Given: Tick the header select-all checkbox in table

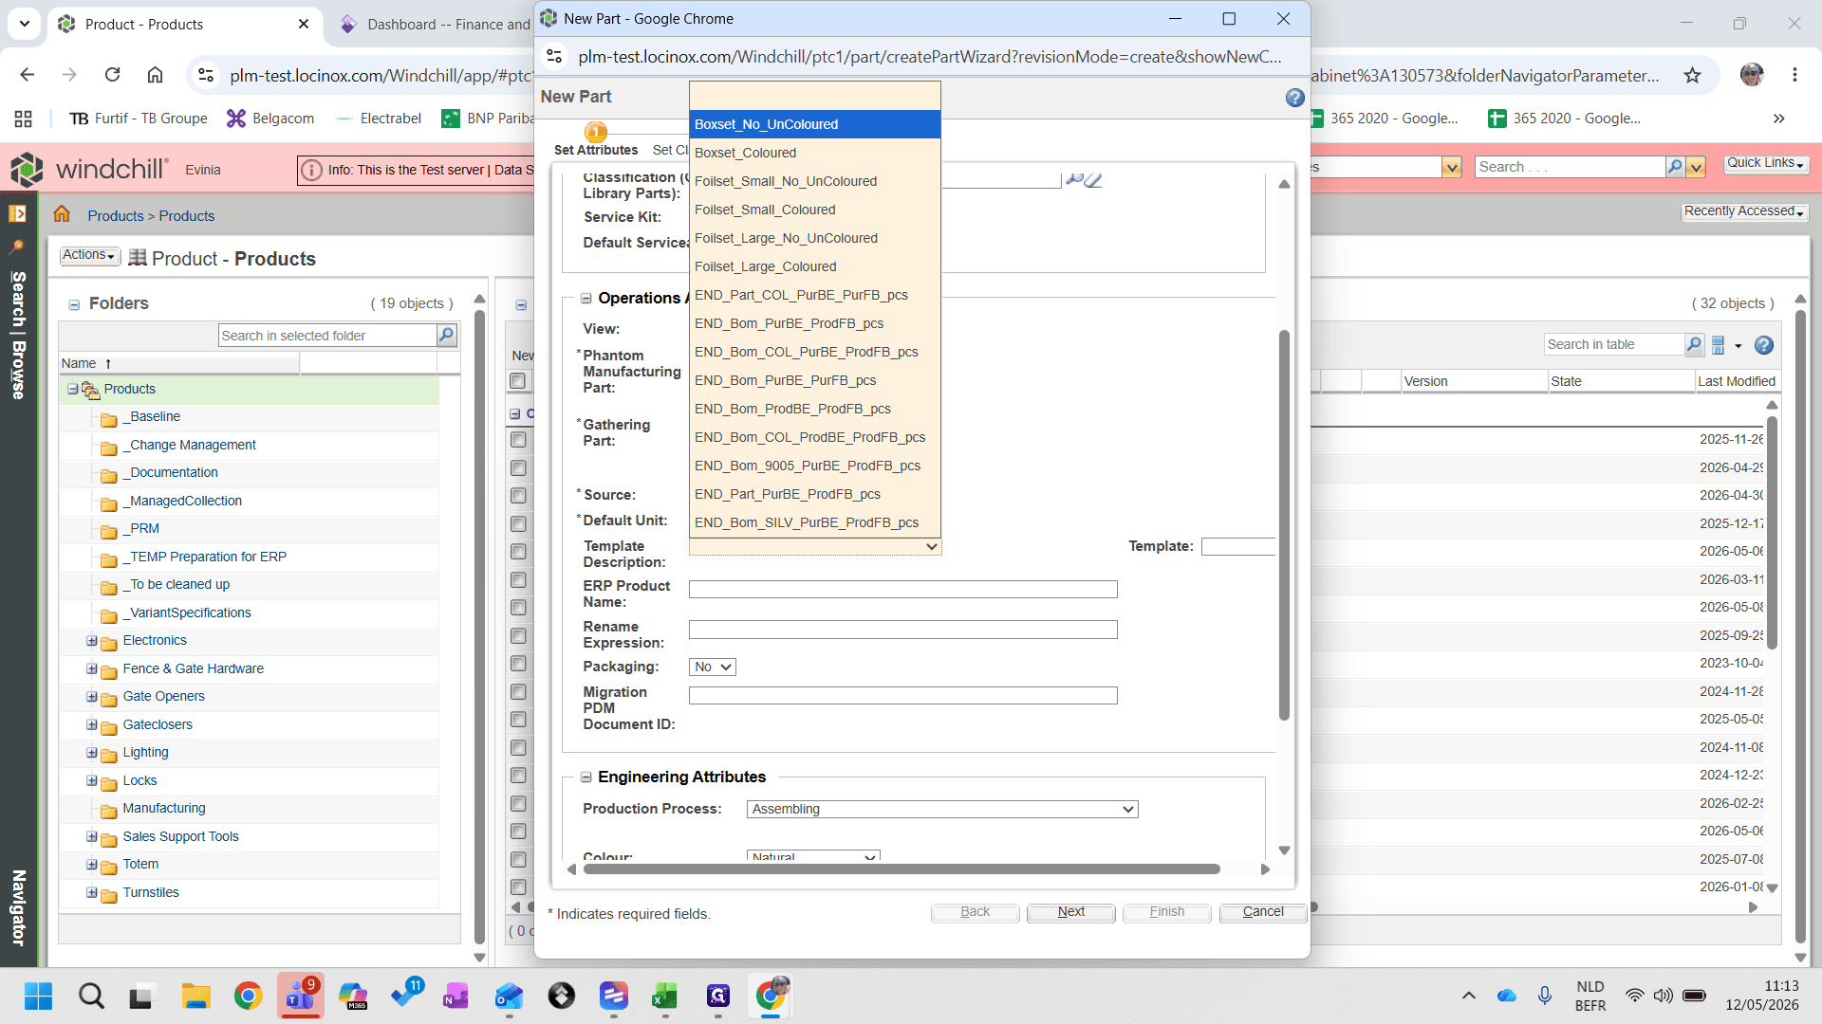Looking at the screenshot, I should tap(517, 381).
